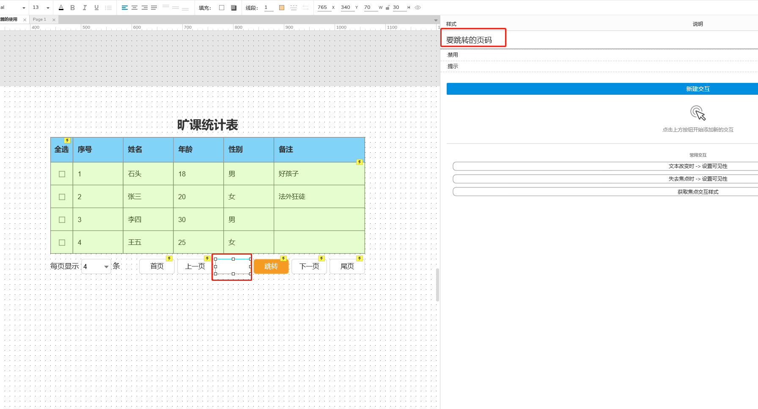Open the line color swatch
Viewport: 758px width, 409px height.
pos(282,8)
